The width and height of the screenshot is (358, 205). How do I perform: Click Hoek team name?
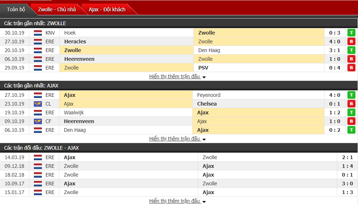coord(70,33)
